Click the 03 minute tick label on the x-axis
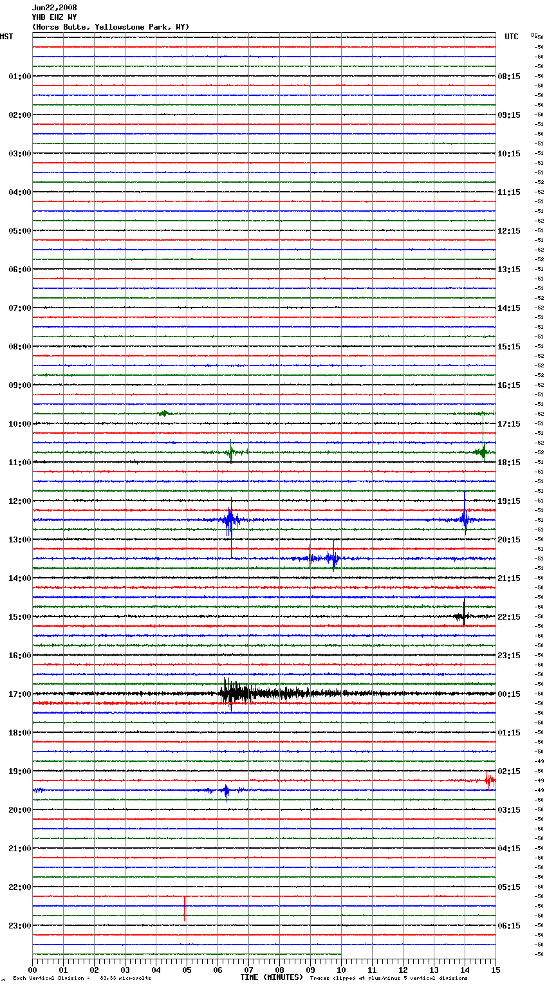 pos(125,970)
